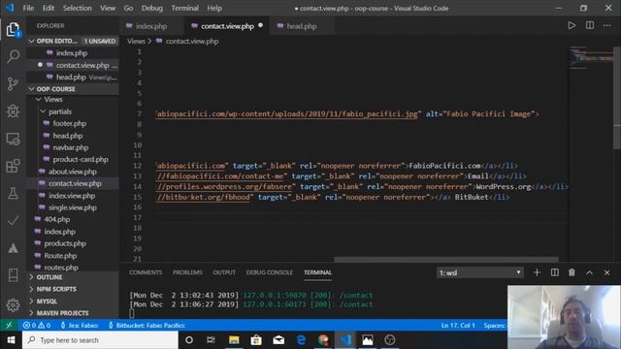
Task: Click the code minimap preview
Action: tap(591, 58)
